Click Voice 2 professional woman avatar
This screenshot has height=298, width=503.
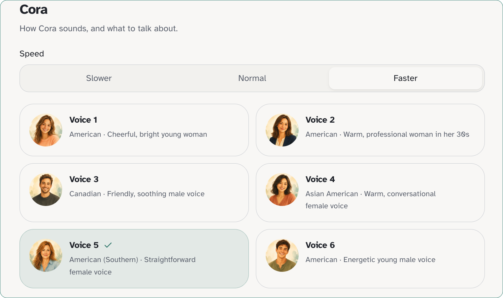coord(282,130)
